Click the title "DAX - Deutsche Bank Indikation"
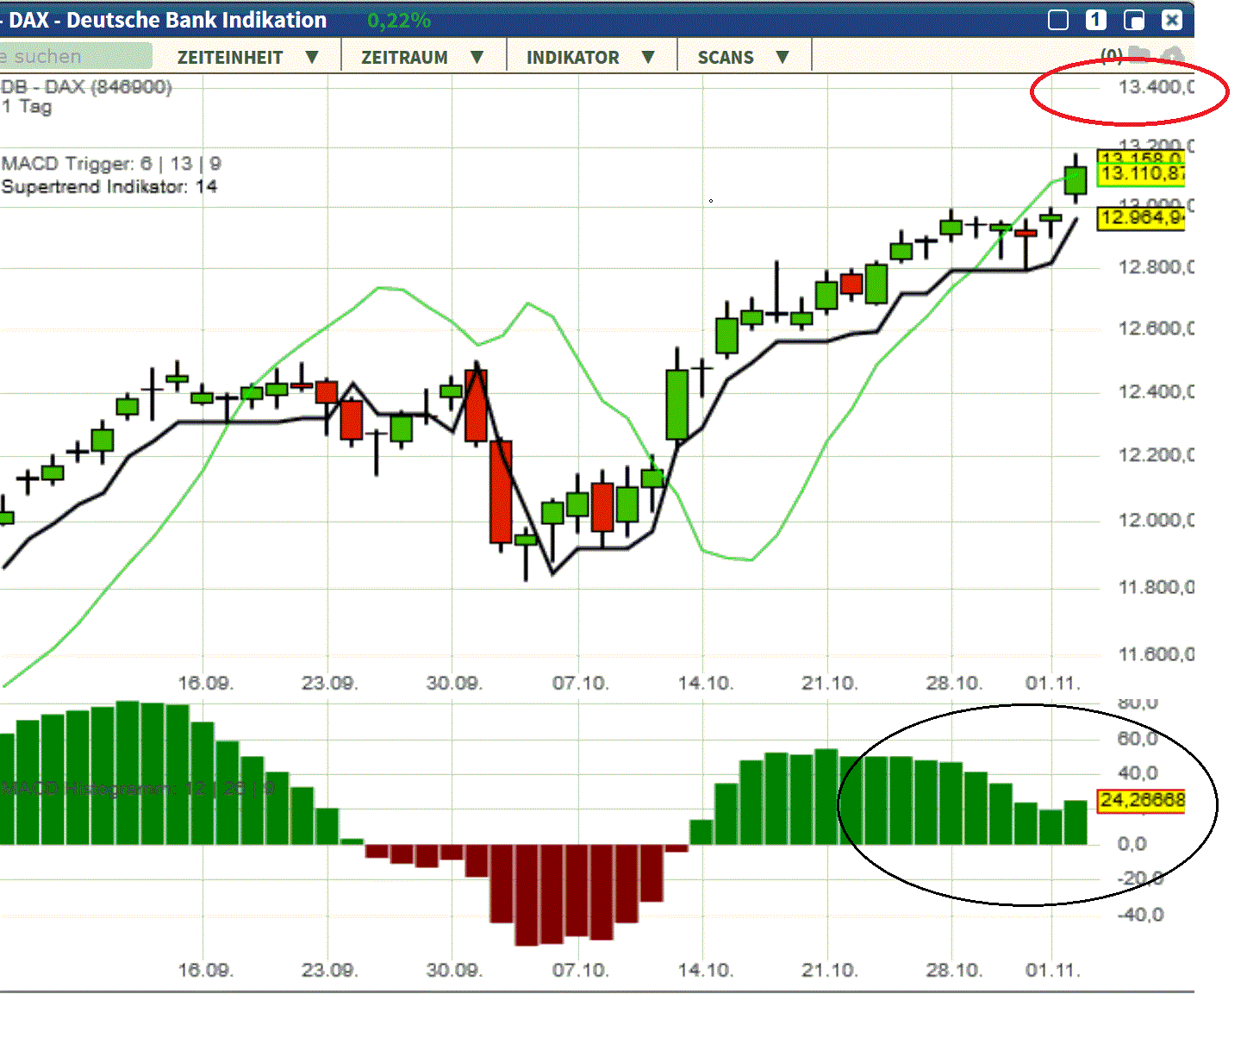 [167, 20]
